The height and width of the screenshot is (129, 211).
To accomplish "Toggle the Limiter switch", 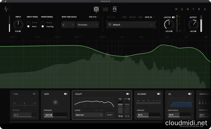I will pyautogui.click(x=173, y=17).
